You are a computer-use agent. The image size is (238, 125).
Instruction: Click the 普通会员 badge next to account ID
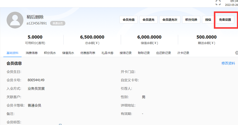pyautogui.click(x=57, y=23)
